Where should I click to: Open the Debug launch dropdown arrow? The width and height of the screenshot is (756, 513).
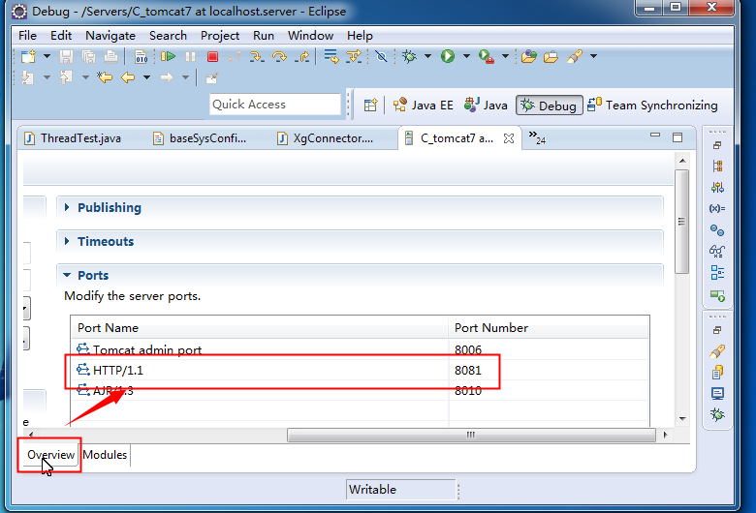pos(427,56)
